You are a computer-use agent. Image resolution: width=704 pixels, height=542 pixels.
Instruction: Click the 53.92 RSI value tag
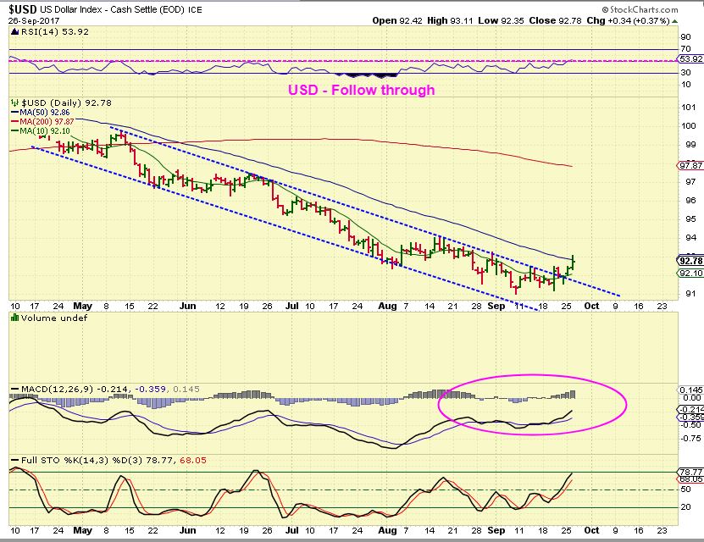[690, 58]
